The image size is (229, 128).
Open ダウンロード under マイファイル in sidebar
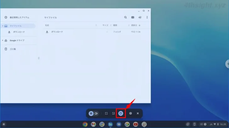coord(18,32)
